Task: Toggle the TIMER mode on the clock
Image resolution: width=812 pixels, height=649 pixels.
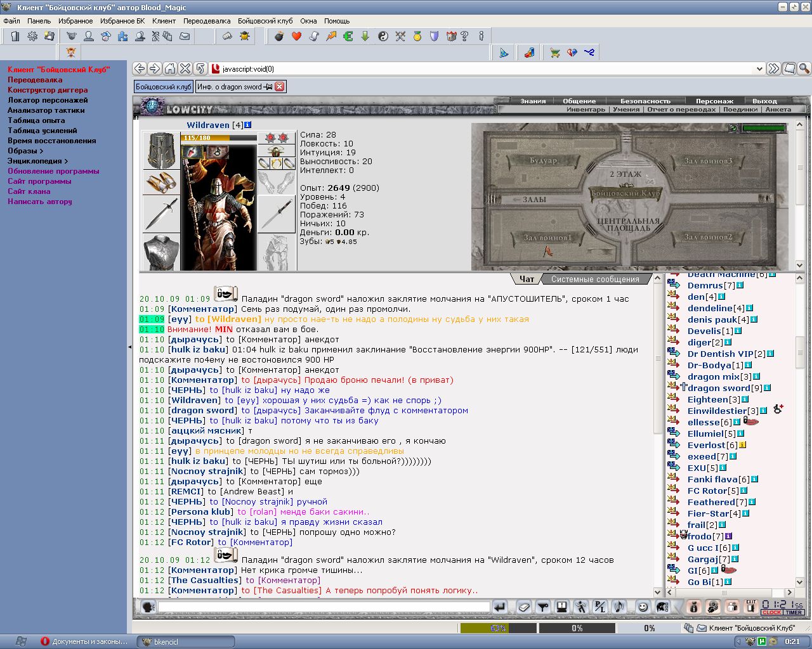Action: click(794, 612)
